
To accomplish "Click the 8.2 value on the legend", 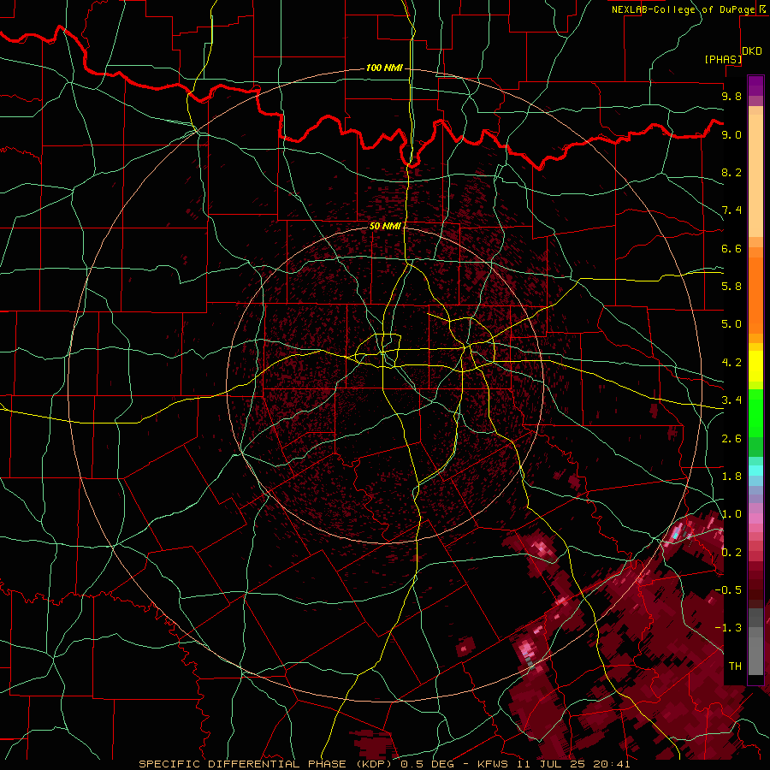I will pos(731,172).
